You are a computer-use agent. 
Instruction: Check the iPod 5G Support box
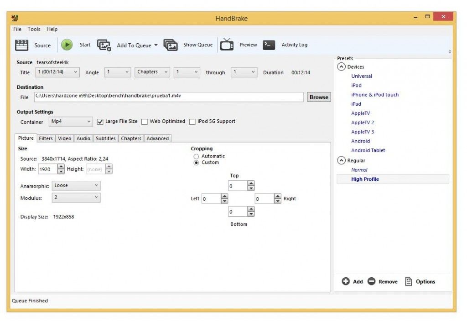[192, 122]
